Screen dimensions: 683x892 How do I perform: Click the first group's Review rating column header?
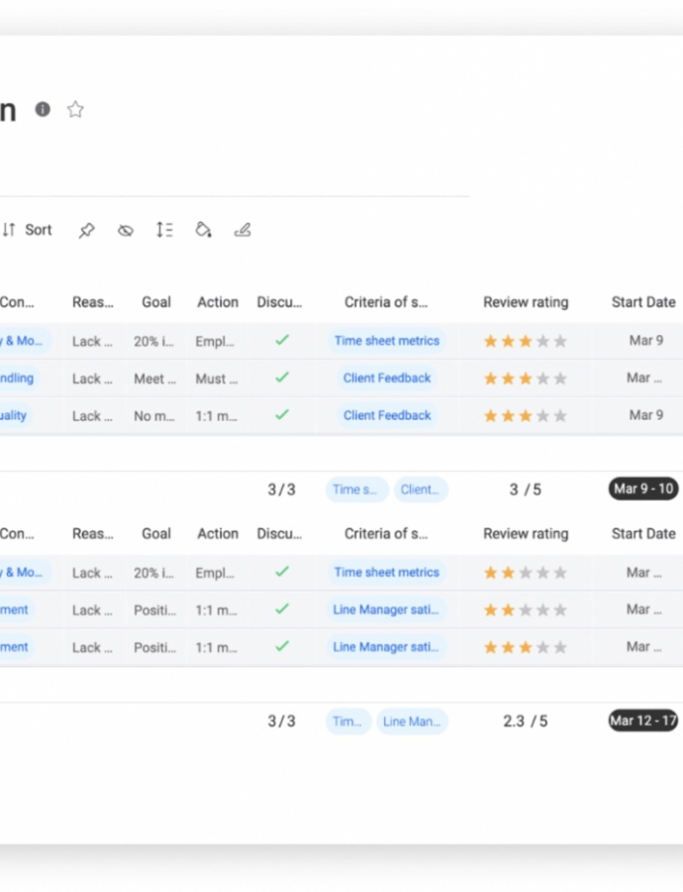[526, 302]
